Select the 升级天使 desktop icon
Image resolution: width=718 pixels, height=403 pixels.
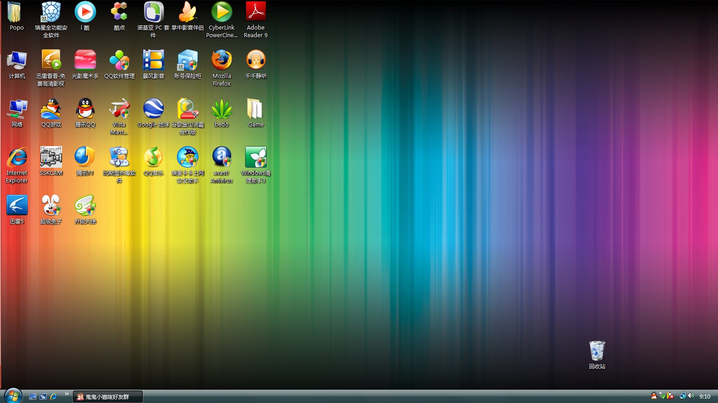coord(85,210)
